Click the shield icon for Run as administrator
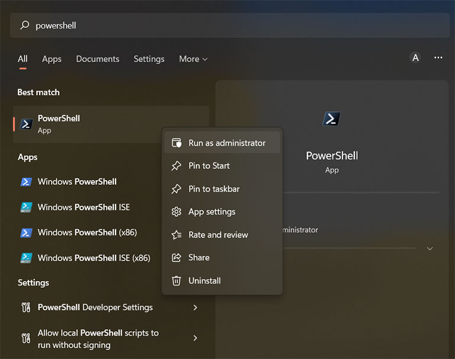 (x=177, y=143)
